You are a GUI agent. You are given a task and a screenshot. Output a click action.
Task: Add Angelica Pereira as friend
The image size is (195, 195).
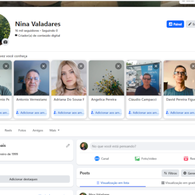106,113
